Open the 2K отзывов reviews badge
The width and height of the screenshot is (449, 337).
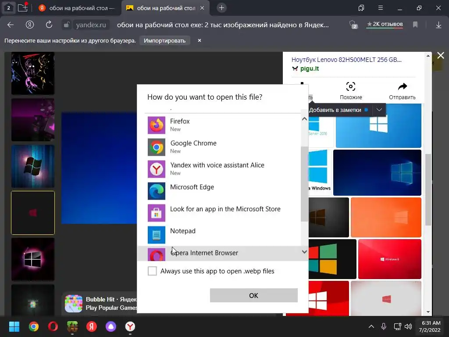tap(385, 25)
